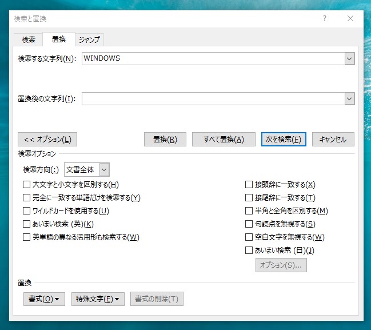Enable 大文字と小文字を区別する checkbox
The width and height of the screenshot is (371, 330).
[26, 185]
